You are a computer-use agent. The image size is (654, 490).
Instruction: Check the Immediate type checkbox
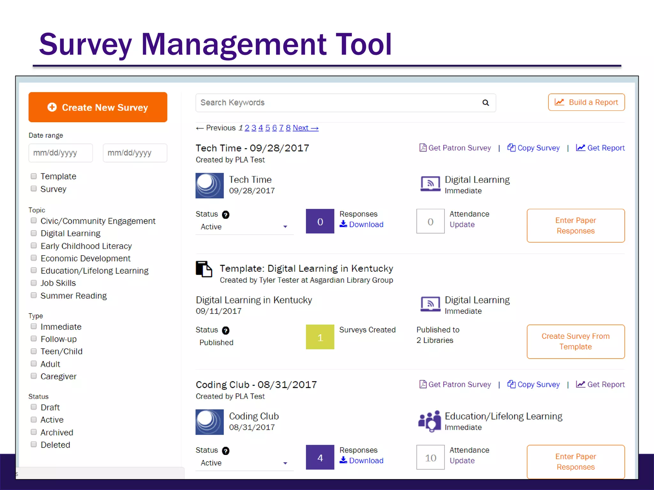point(34,326)
